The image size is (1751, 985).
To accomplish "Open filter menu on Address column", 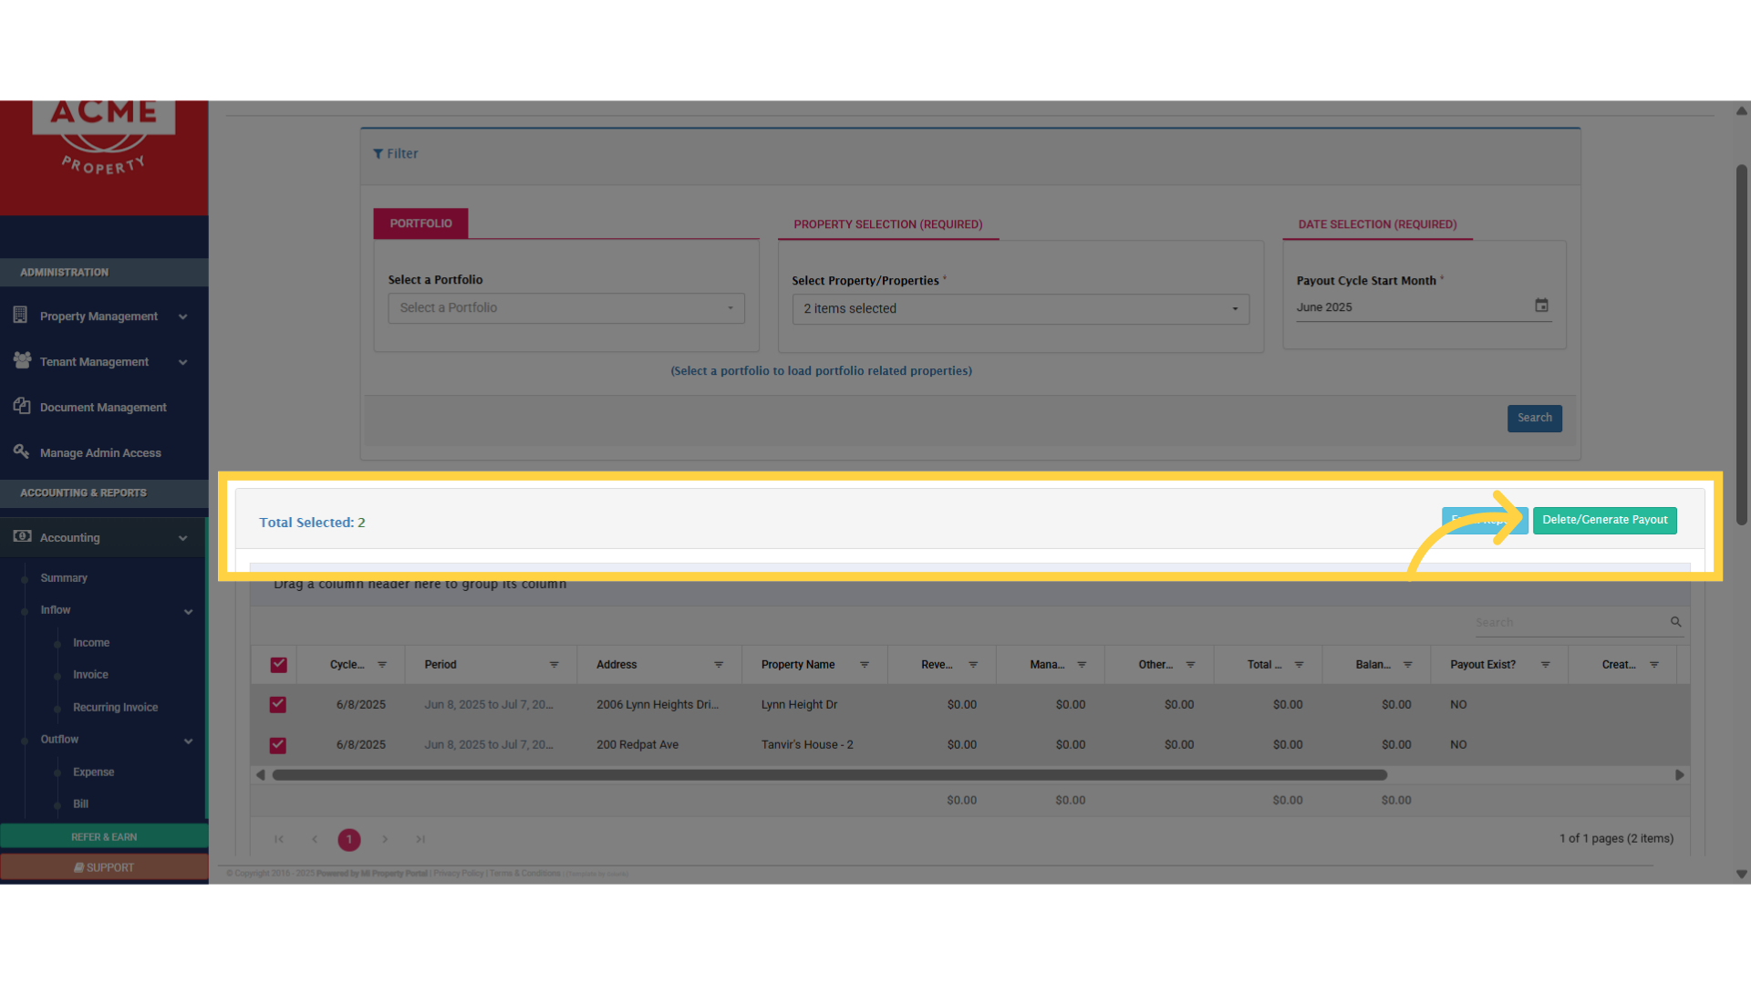I will click(719, 665).
